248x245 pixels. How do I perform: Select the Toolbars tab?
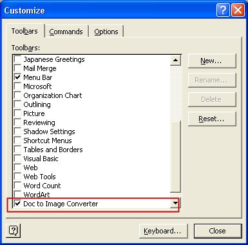24,31
